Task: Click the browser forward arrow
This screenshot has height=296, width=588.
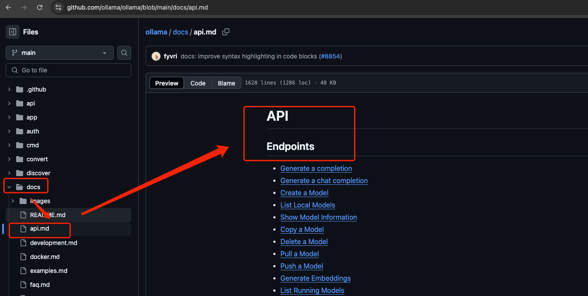Action: 24,7
